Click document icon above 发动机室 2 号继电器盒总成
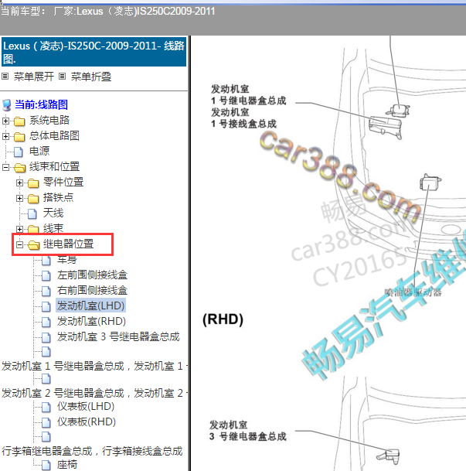Viewport: 466px width, 471px height. pyautogui.click(x=46, y=379)
